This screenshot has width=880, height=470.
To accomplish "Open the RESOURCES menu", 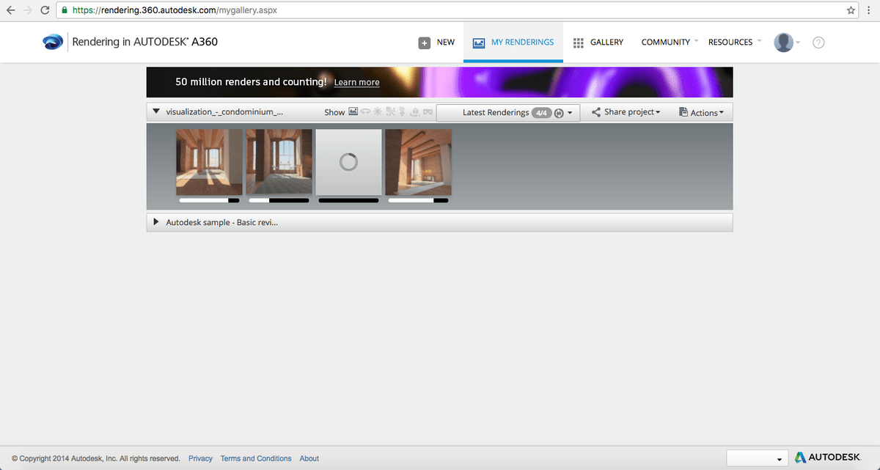I will click(730, 43).
